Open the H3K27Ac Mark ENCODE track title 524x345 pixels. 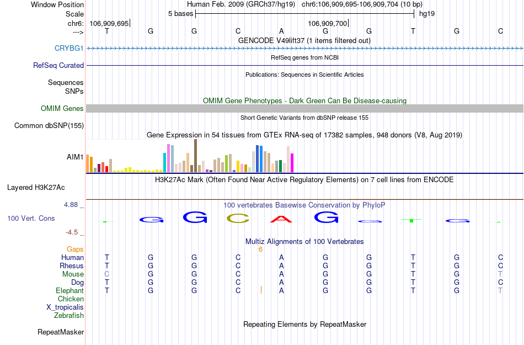coord(304,180)
